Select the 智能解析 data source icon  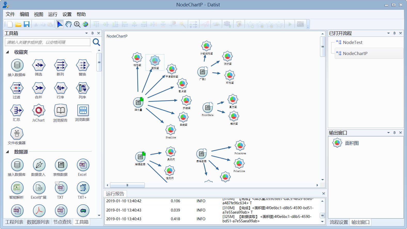17,188
